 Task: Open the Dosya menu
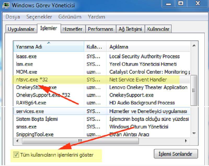(x=13, y=17)
